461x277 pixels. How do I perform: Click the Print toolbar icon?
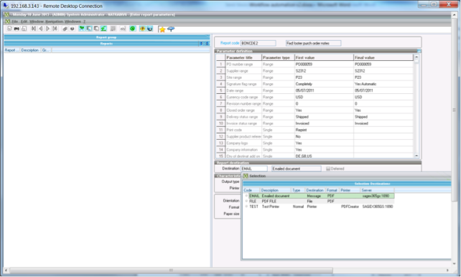[17, 29]
